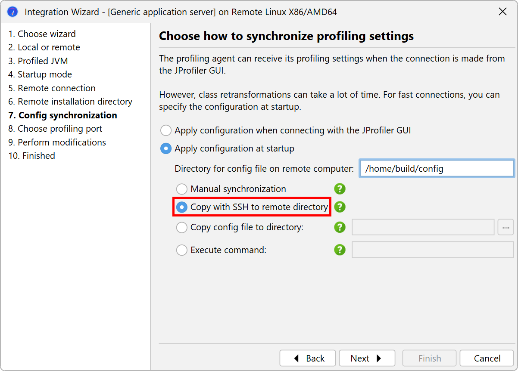Select Apply configuration at startup

pos(166,148)
